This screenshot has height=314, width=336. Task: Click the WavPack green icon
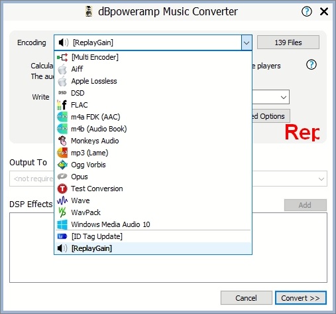[x=62, y=212]
